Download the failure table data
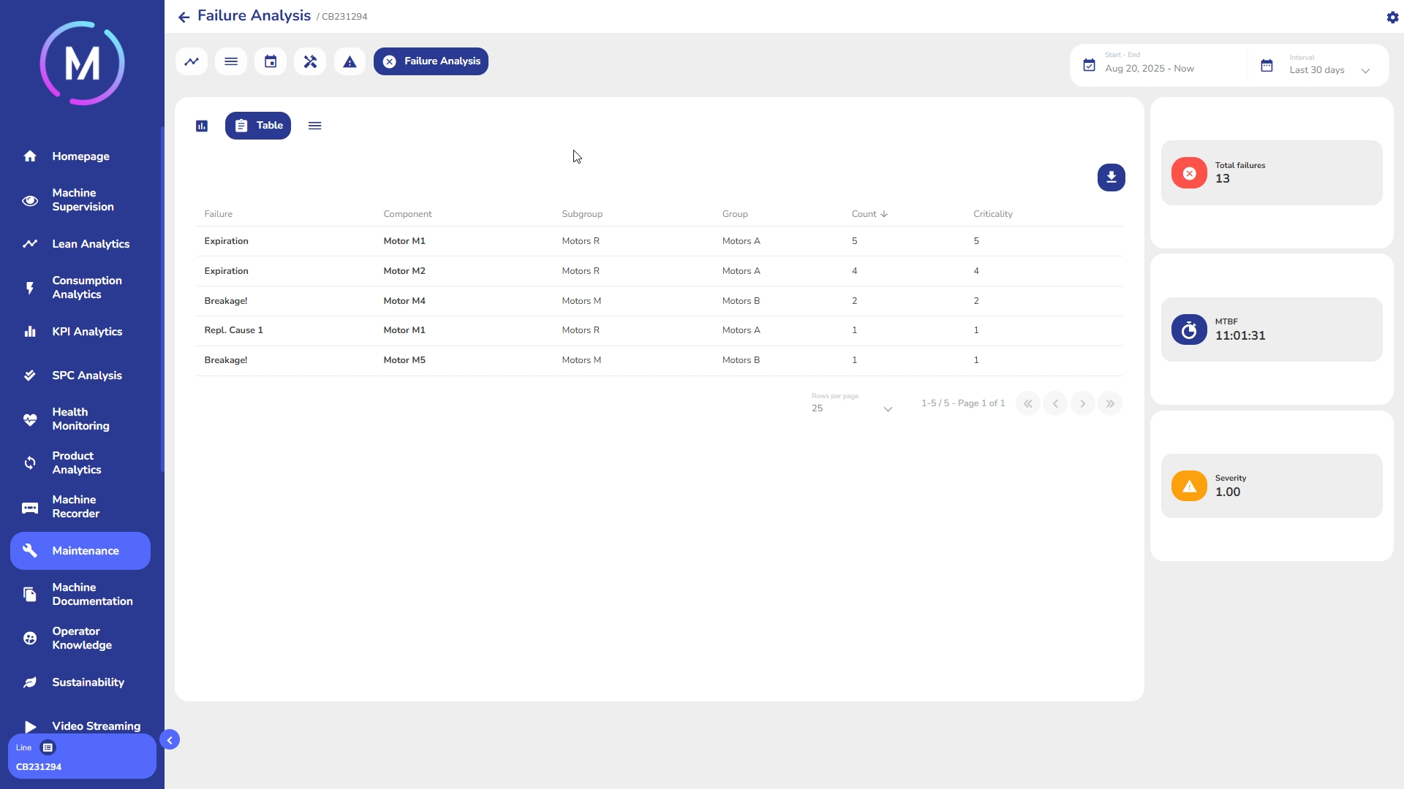This screenshot has height=789, width=1404. pos(1111,178)
